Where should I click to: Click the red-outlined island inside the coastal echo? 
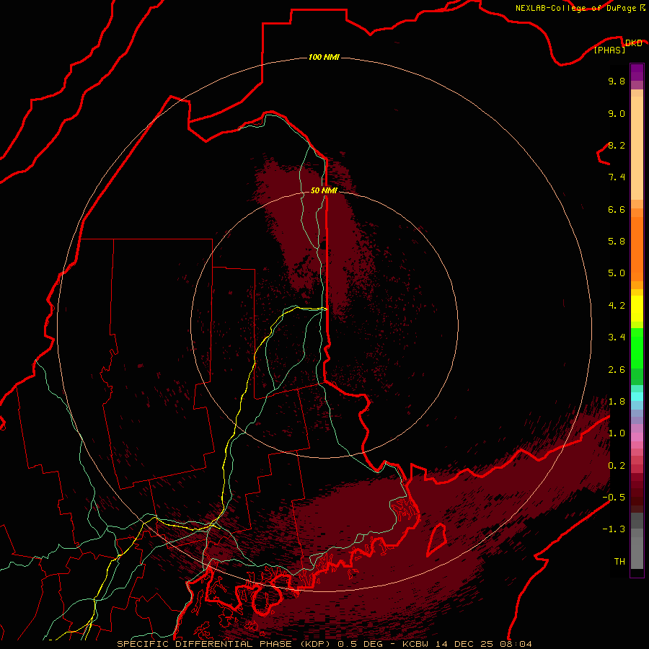coord(437,539)
